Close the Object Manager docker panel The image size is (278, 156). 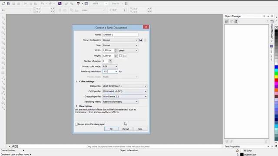272,16
